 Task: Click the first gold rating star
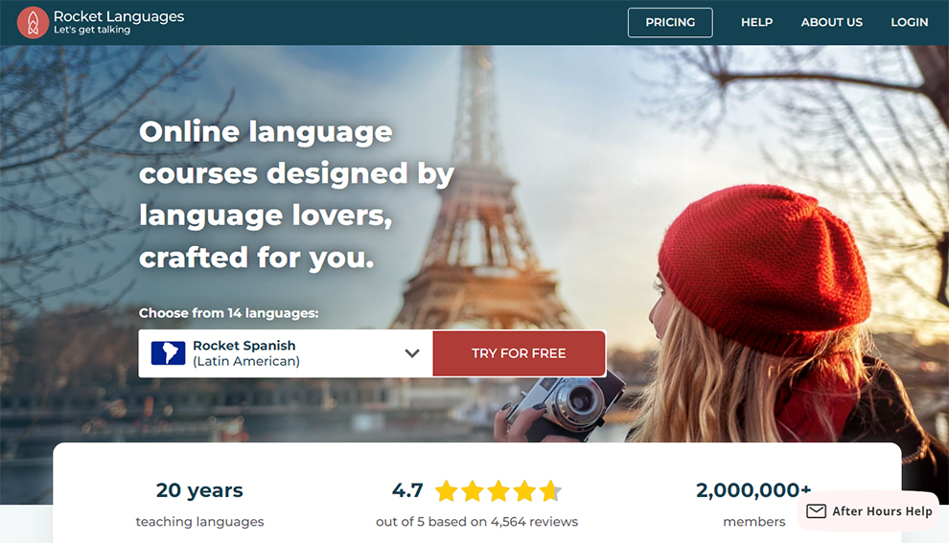coord(447,490)
